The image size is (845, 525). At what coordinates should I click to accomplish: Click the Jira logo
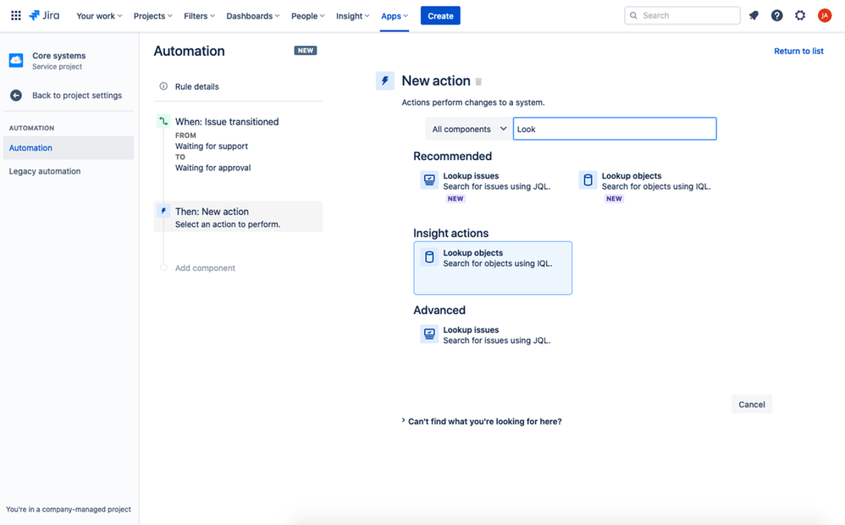click(x=44, y=15)
